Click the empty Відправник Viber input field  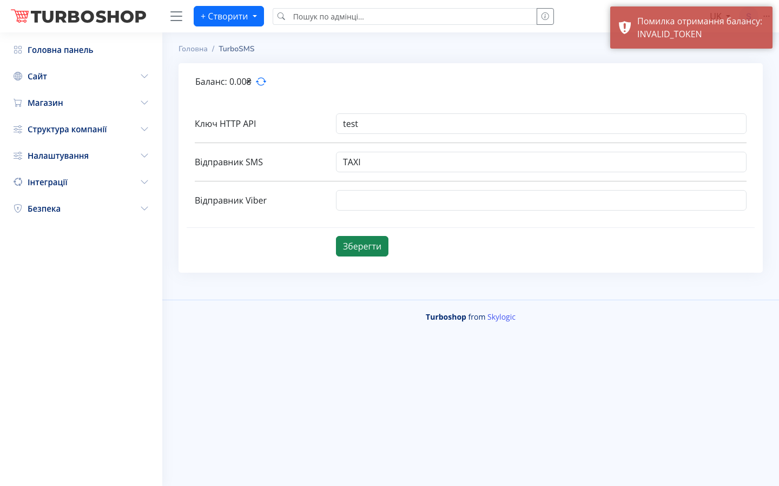coord(541,200)
